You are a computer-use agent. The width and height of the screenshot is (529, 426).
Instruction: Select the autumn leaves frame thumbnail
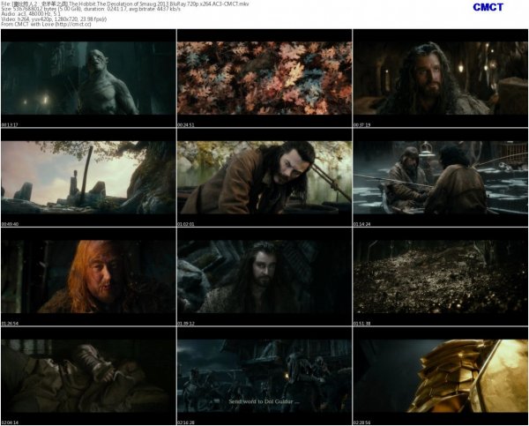coord(264,78)
